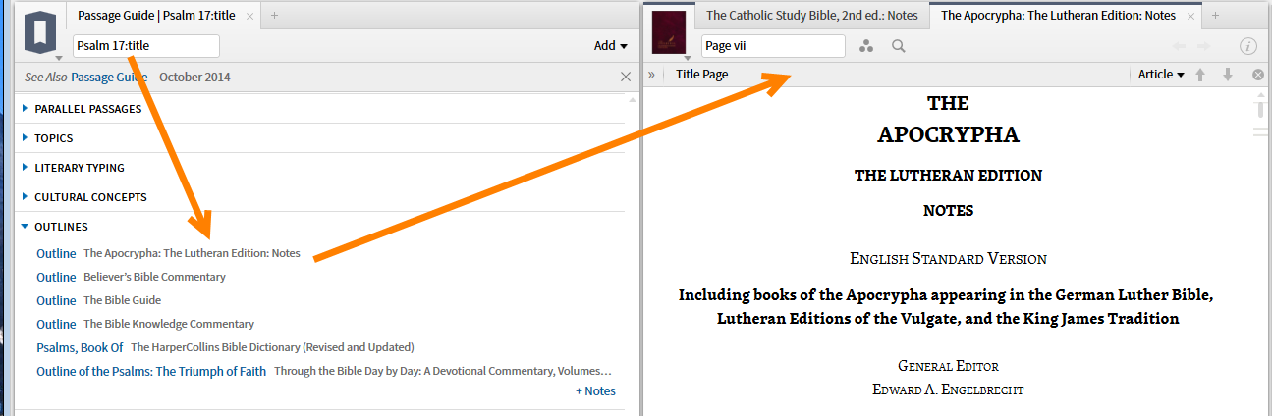Click the Through the Bible Day by Day text

tap(443, 371)
